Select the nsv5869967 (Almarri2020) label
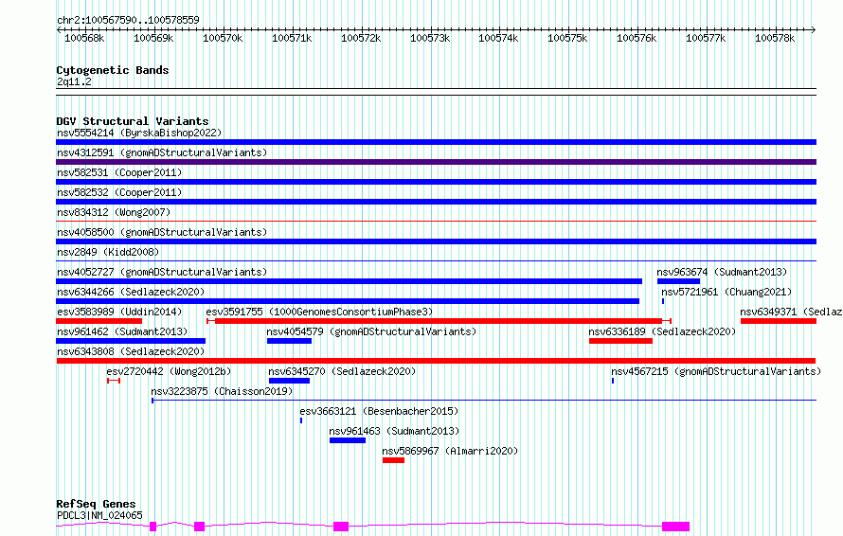The width and height of the screenshot is (843, 536). (x=450, y=451)
